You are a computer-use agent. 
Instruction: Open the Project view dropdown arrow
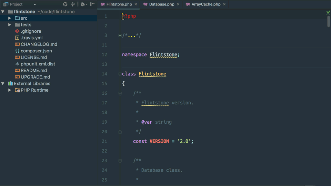click(x=35, y=4)
